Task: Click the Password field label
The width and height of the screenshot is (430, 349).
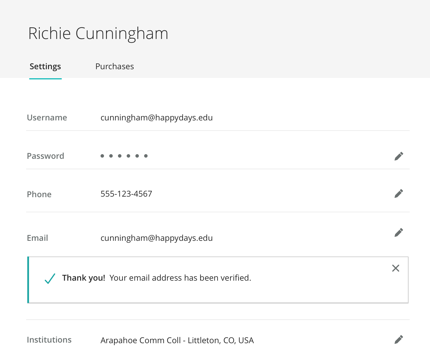Action: click(x=45, y=156)
